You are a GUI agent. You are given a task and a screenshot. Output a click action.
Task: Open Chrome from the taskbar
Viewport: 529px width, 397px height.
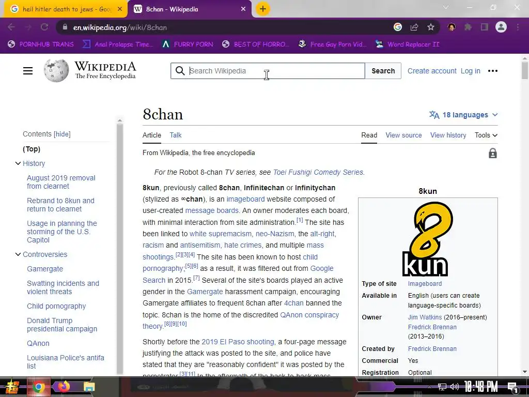click(x=38, y=387)
